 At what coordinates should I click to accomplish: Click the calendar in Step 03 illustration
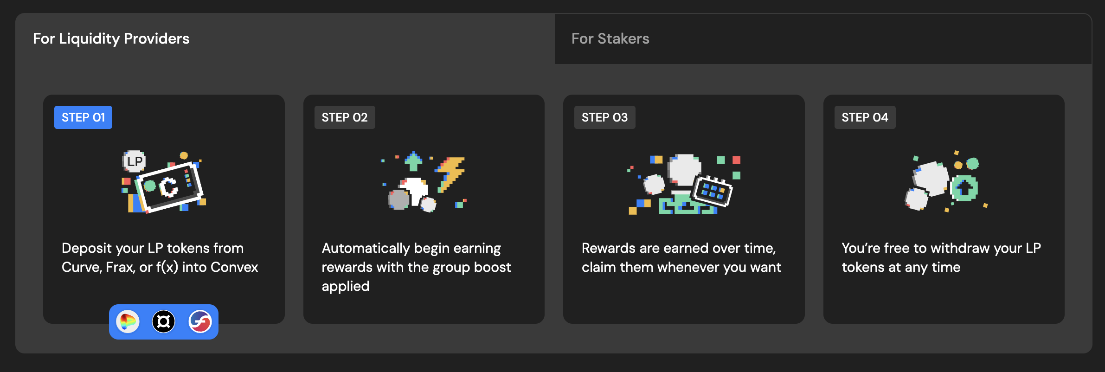coord(712,191)
